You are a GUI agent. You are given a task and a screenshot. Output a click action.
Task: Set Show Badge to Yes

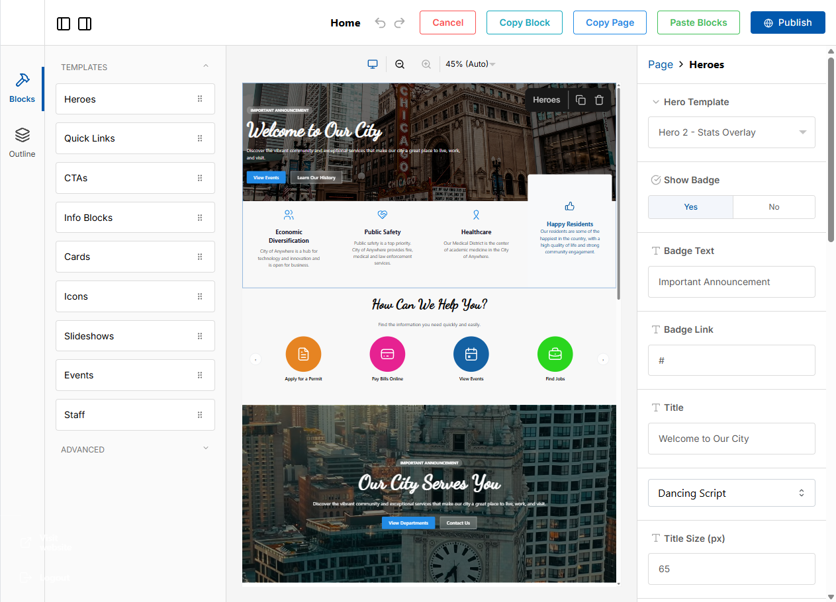pyautogui.click(x=690, y=207)
